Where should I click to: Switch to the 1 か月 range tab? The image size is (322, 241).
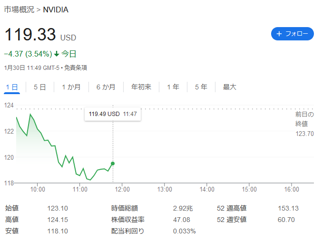pyautogui.click(x=71, y=87)
